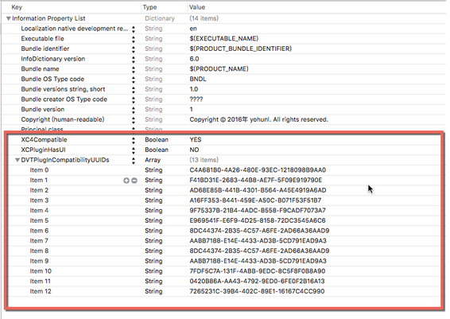Select the Item 12 row
The height and width of the screenshot is (319, 450).
224,291
